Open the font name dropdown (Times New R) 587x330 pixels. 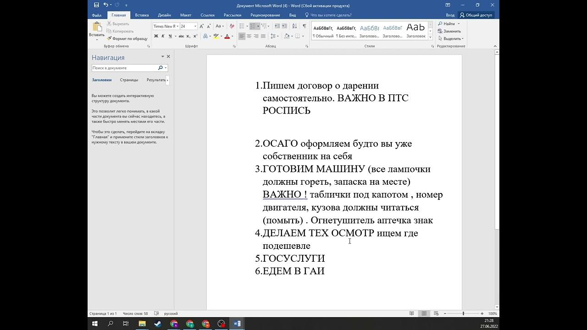[x=177, y=26]
